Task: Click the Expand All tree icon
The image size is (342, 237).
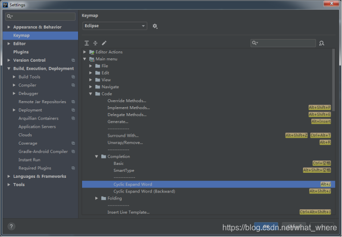Action: pyautogui.click(x=86, y=43)
